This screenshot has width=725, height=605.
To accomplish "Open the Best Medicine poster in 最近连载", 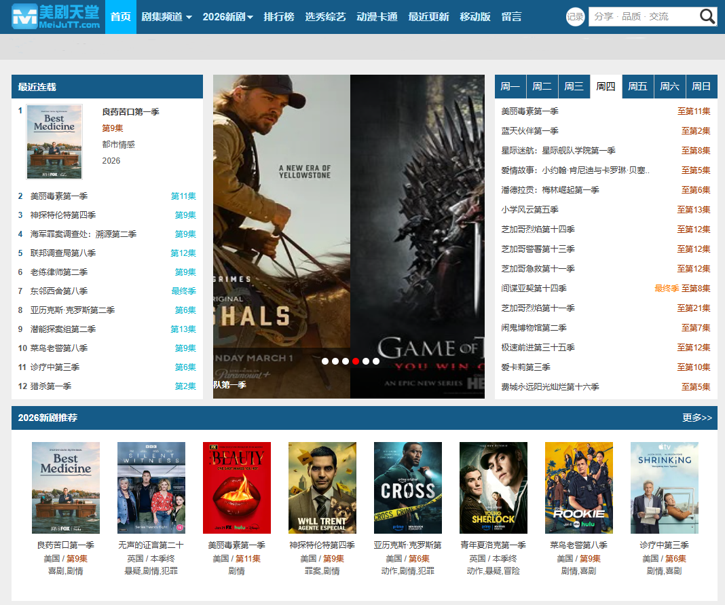I will 54,141.
